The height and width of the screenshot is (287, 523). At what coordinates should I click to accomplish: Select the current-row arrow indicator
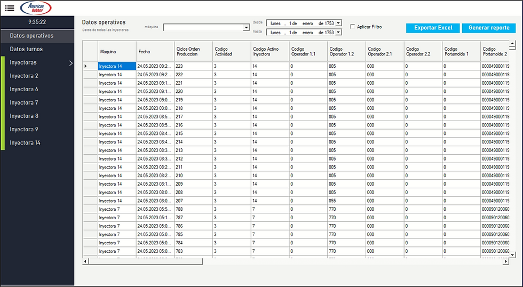tap(86, 66)
